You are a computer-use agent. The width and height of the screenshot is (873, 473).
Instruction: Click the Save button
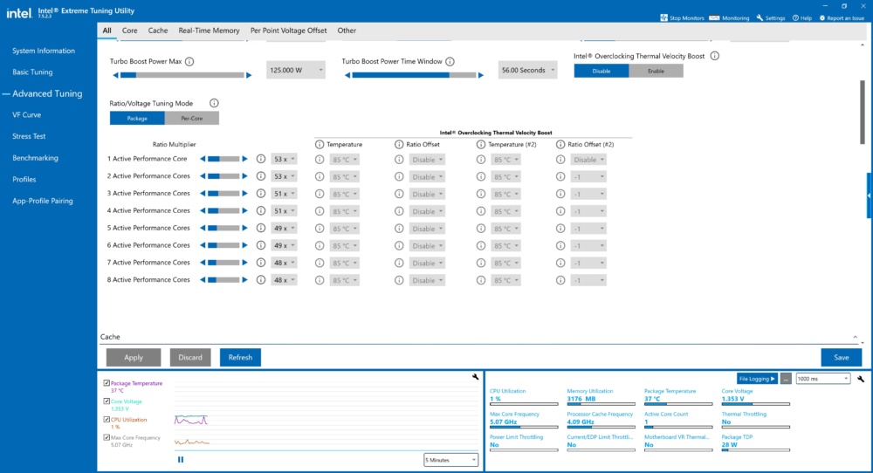[842, 357]
